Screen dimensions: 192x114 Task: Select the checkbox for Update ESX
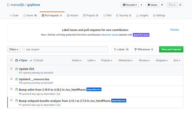pyautogui.click(x=11, y=68)
